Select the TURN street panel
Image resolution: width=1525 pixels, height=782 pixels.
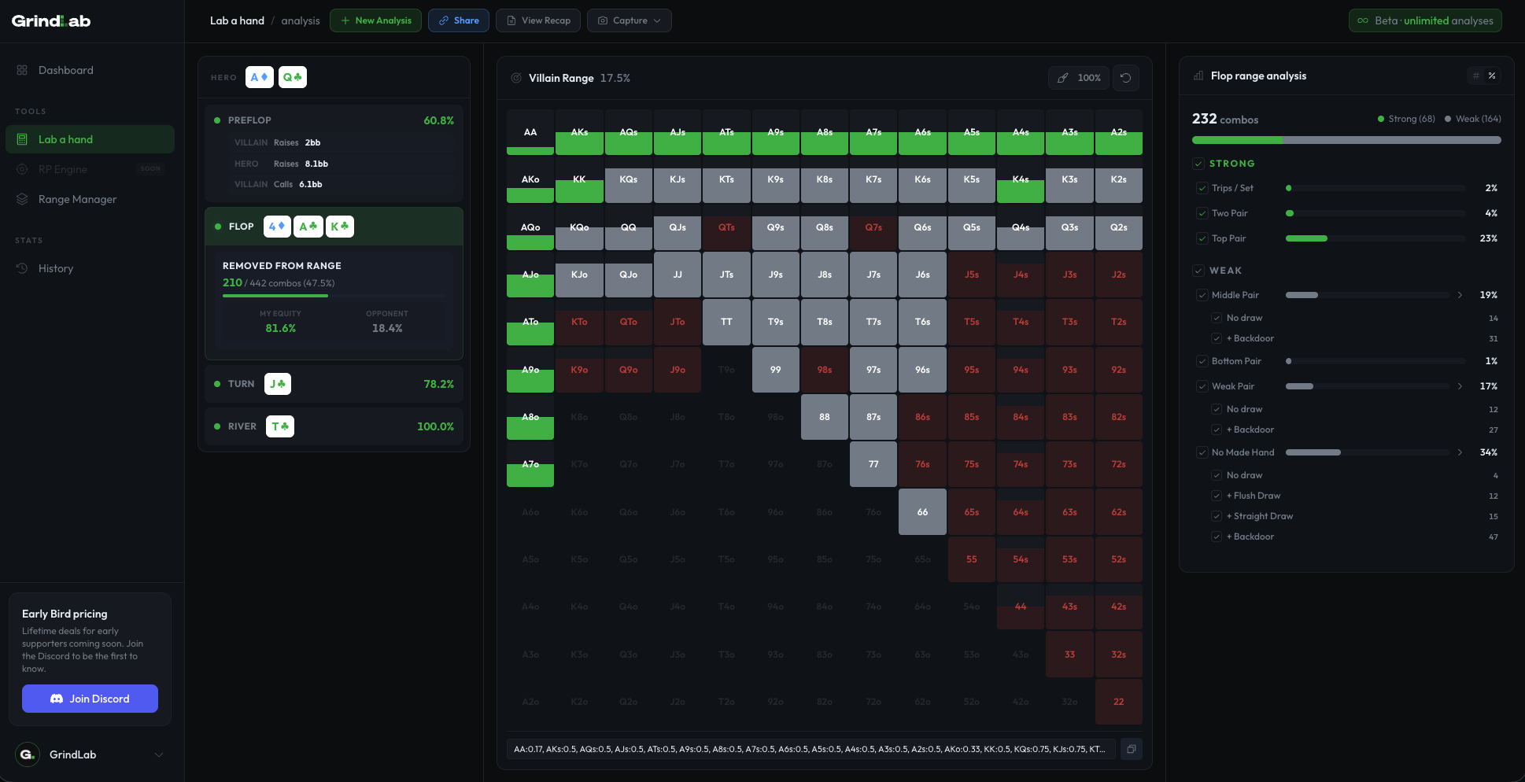coord(333,384)
